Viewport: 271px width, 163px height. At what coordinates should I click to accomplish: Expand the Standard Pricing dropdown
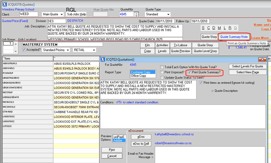(68, 50)
